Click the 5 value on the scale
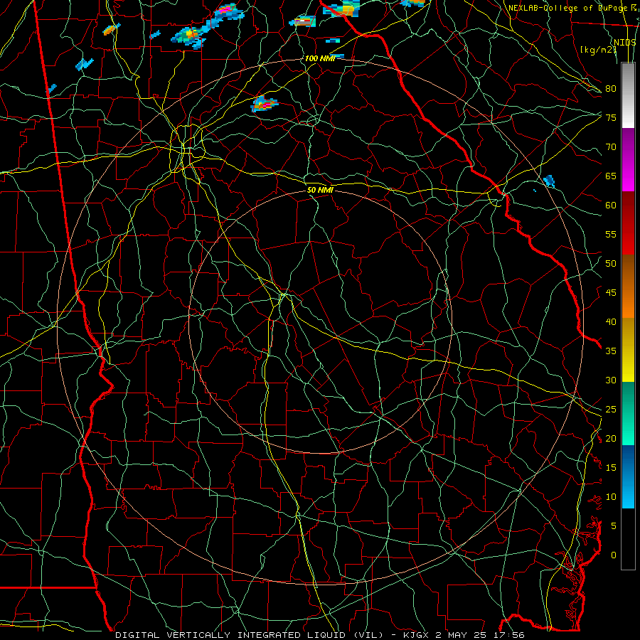The height and width of the screenshot is (640, 640). [614, 526]
